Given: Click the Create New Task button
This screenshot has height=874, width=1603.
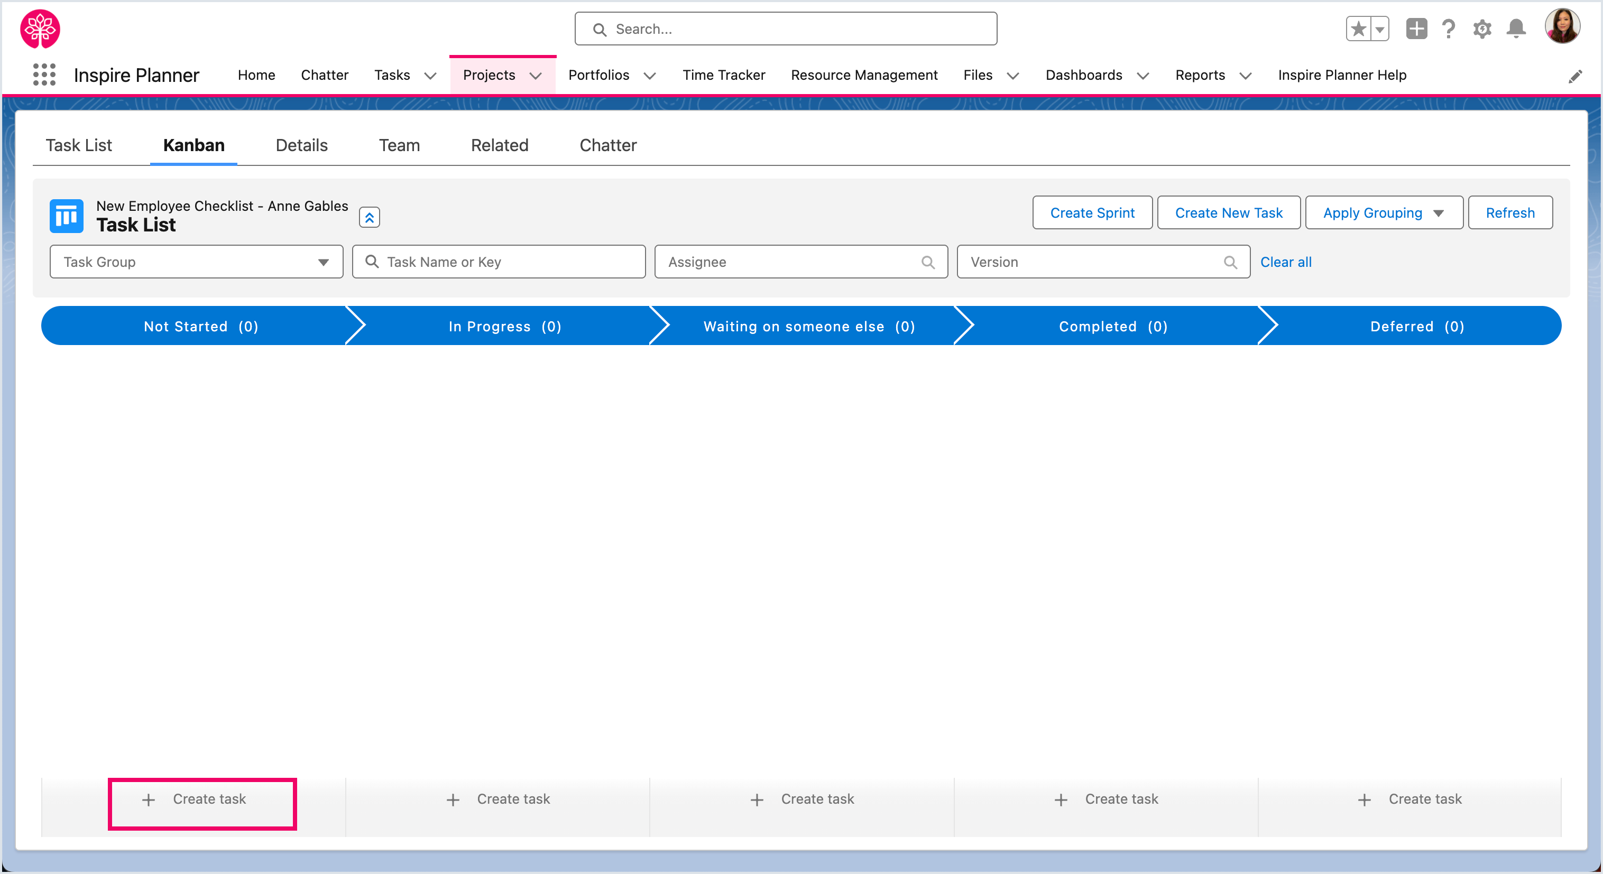Looking at the screenshot, I should click(1228, 213).
